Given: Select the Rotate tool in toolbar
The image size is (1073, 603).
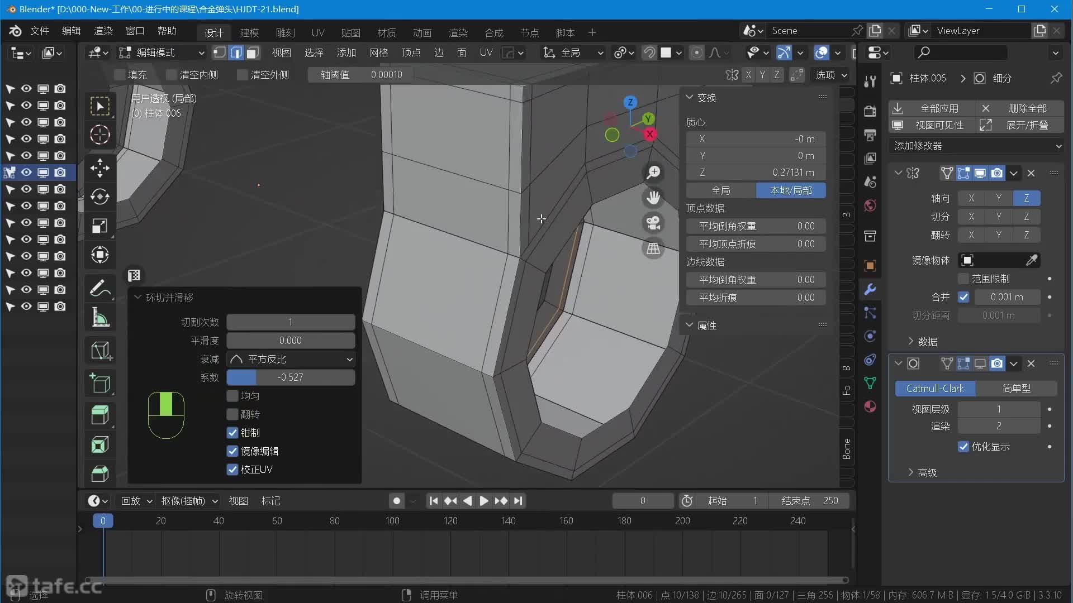Looking at the screenshot, I should [100, 197].
